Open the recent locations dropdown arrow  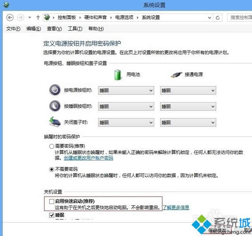coord(30,17)
